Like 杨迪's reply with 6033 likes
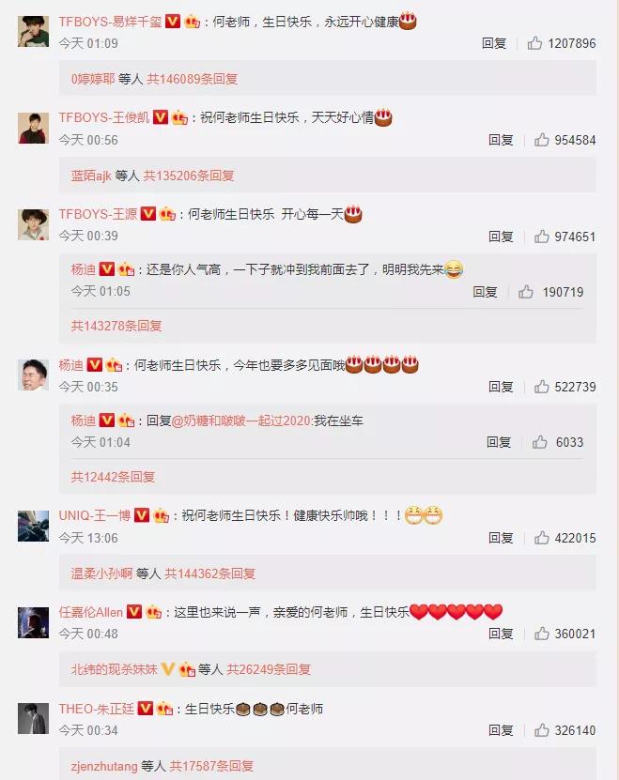This screenshot has height=780, width=619. (x=540, y=442)
